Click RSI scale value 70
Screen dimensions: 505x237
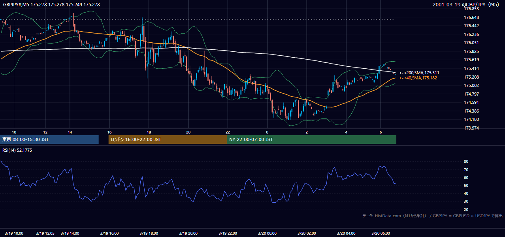(466, 169)
